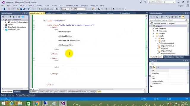Click the <div.container> breadcrumb tag

point(61,92)
